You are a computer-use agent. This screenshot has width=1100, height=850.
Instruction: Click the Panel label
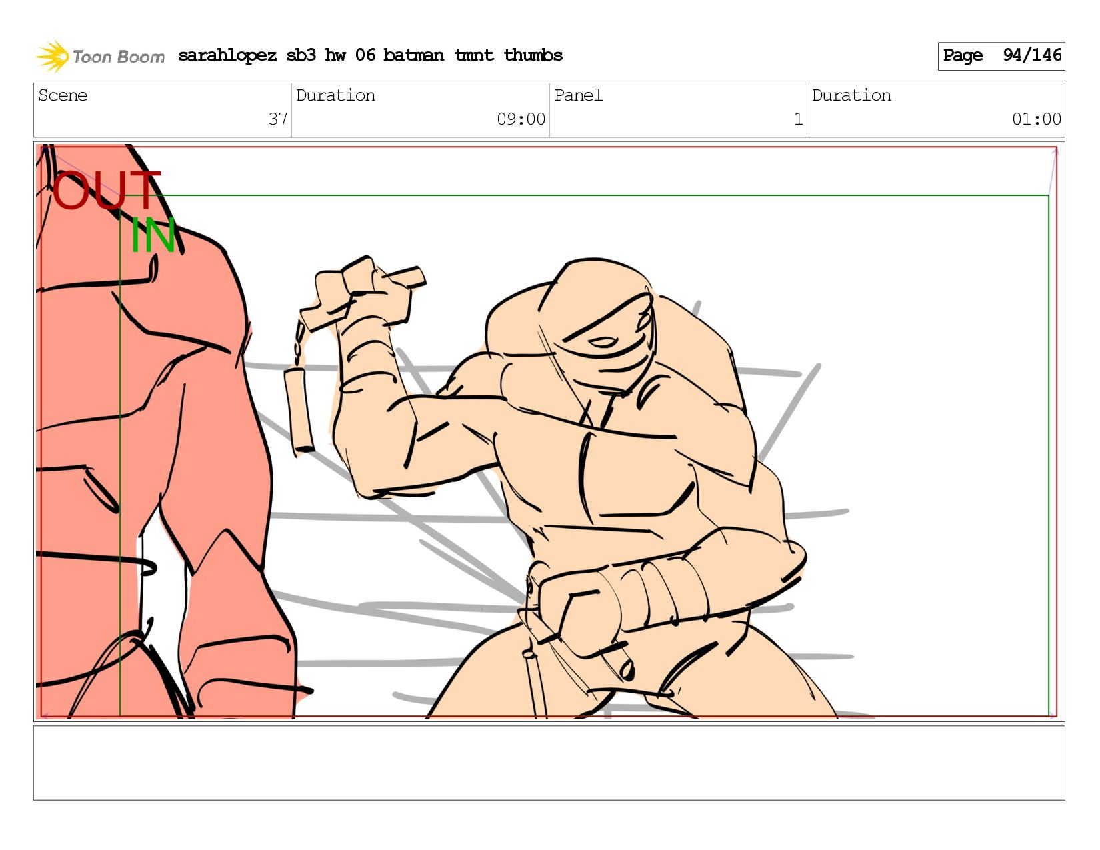(578, 95)
